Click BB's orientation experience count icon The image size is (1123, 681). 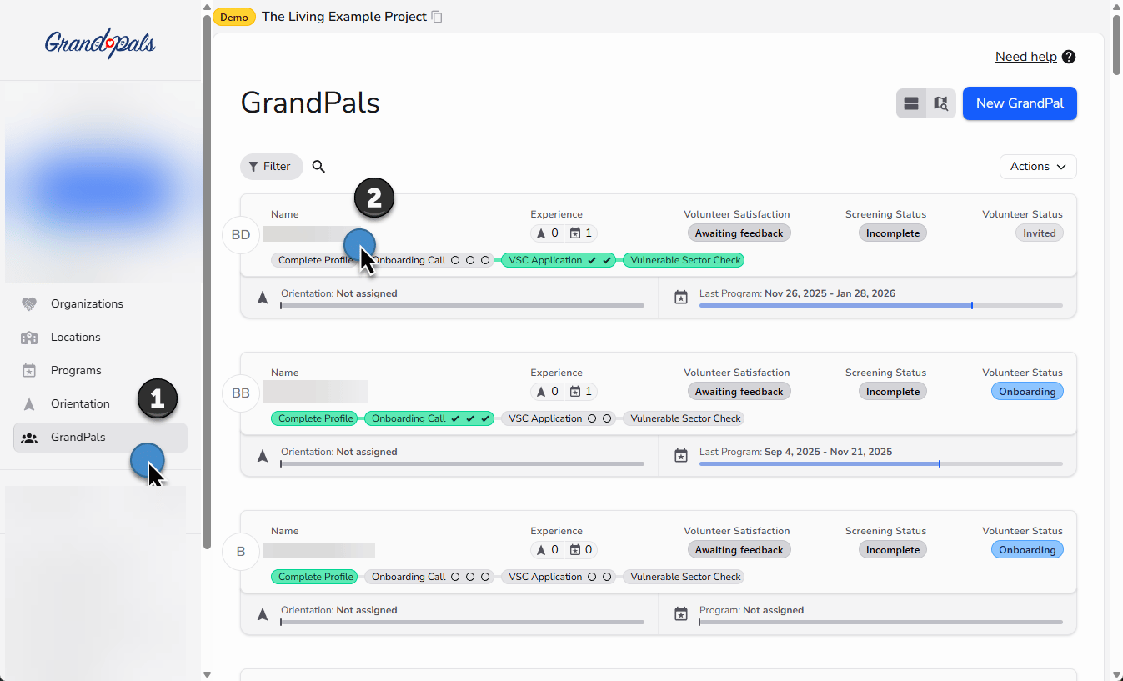(541, 392)
